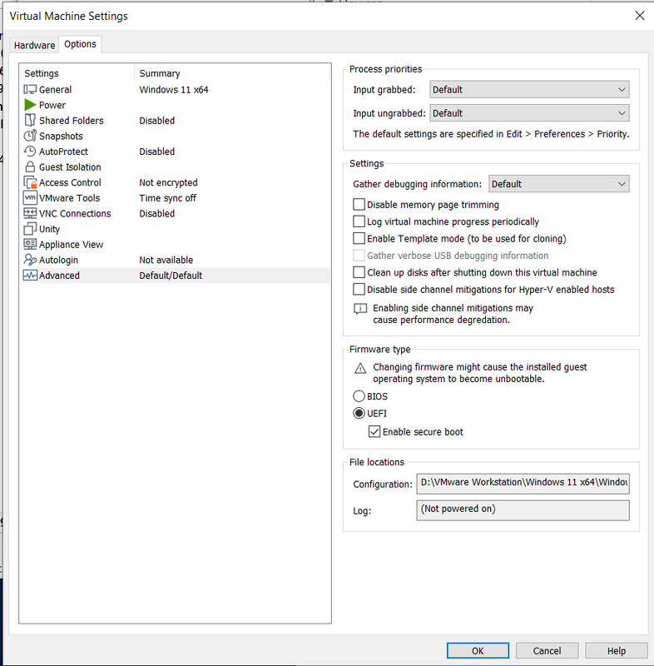Viewport: 654px width, 666px height.
Task: Click the firmware warning triangle icon
Action: 360,368
